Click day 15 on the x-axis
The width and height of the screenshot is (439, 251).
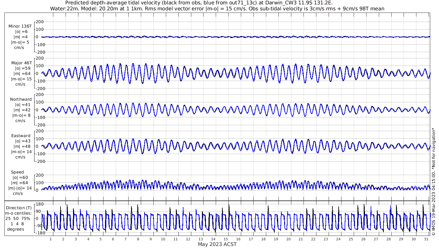pos(226,239)
